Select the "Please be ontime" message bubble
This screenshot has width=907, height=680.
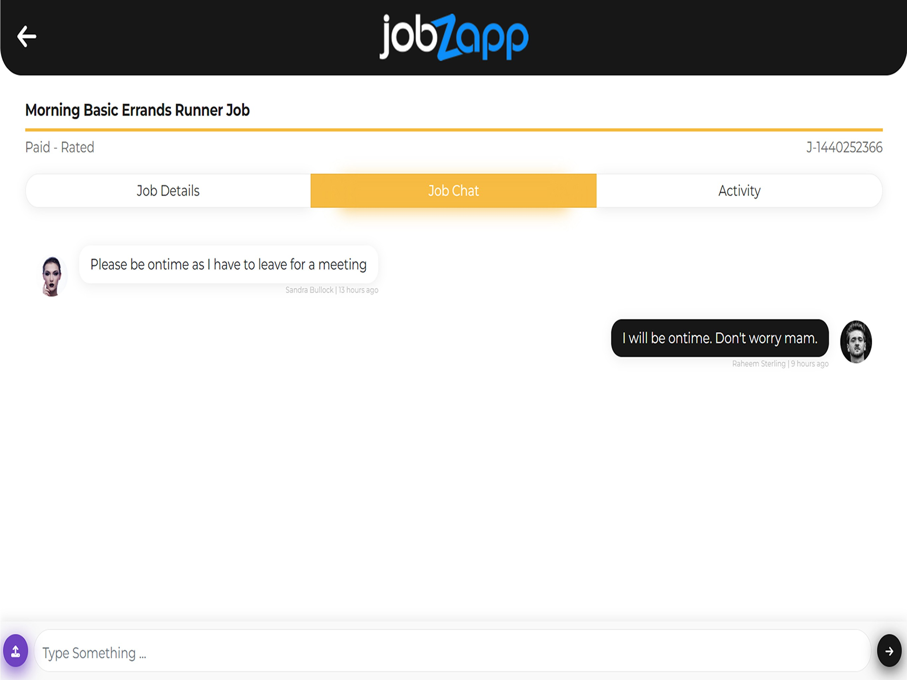[228, 265]
